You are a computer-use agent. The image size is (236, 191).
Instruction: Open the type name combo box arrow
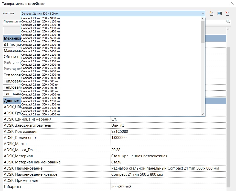pos(202,14)
